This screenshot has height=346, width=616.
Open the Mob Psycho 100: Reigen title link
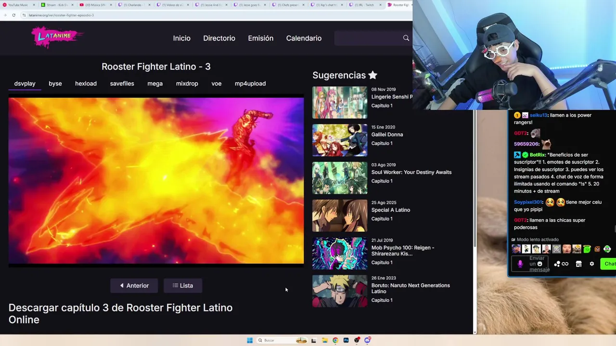point(403,250)
